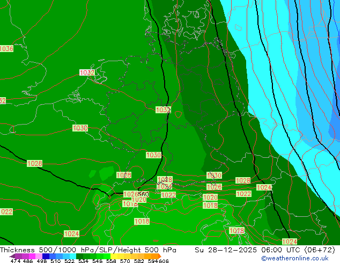Image resolution: width=340 pixels, height=263 pixels.
Task: Click the legend value 510
Action: click(x=56, y=261)
